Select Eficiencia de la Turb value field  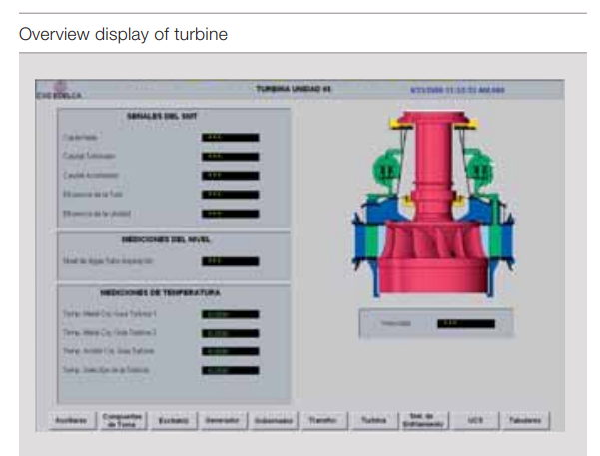[230, 195]
